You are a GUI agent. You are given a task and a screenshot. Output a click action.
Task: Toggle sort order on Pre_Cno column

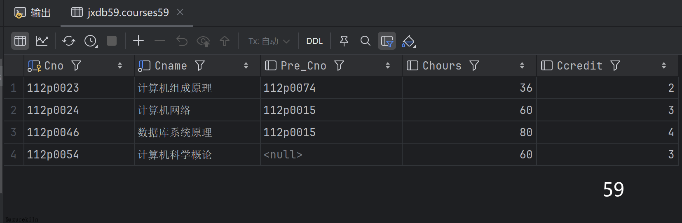pos(387,66)
